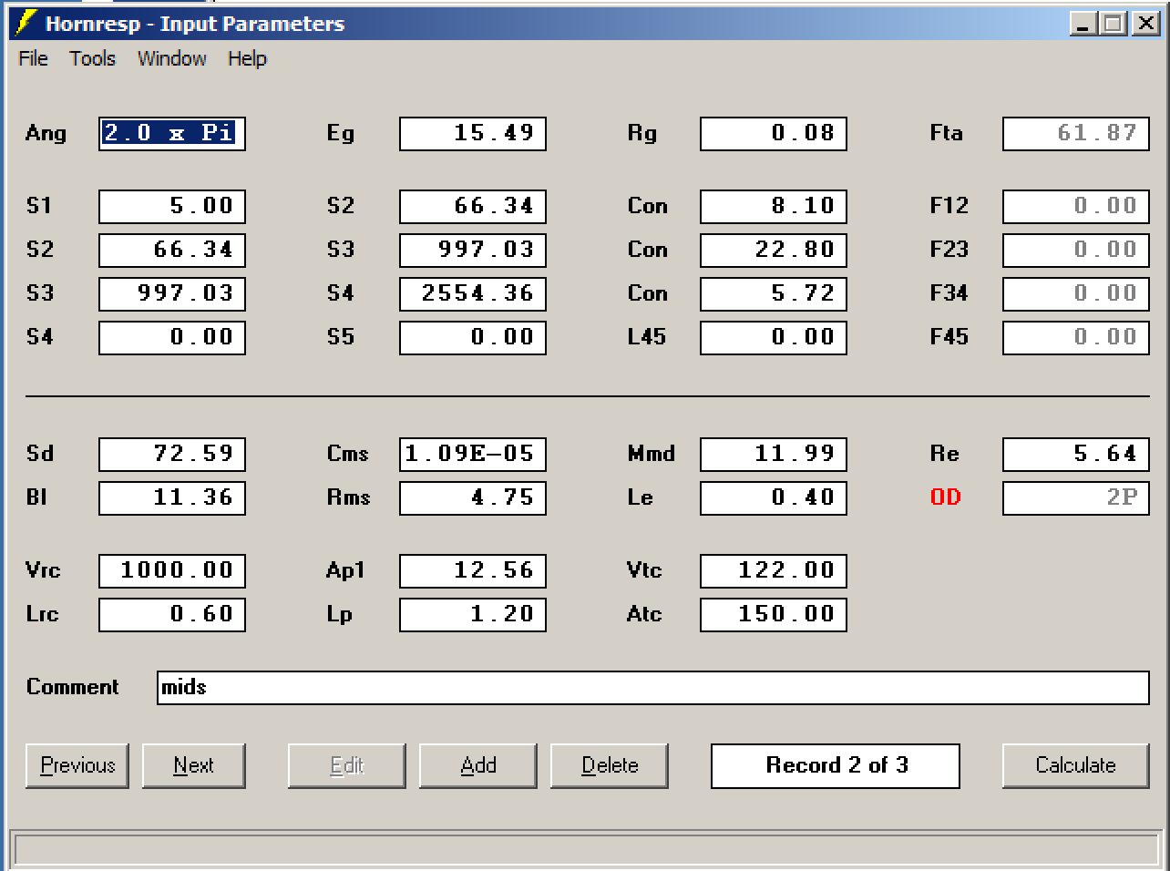Click the Cms field with 1.09E-05
Screen dimensions: 1170x871
click(x=473, y=454)
